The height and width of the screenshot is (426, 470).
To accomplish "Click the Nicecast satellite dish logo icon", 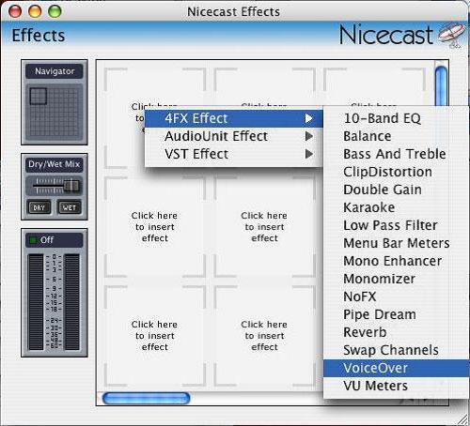I will click(451, 35).
